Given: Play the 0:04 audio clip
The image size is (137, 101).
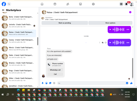Looking at the screenshot, I should click(110, 43).
